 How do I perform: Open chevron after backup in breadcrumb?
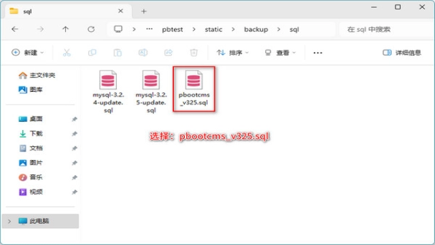coord(279,29)
